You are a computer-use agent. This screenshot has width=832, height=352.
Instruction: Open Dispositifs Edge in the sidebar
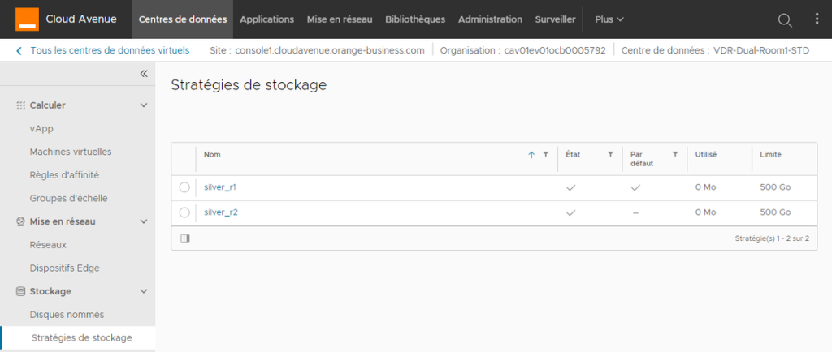click(x=65, y=268)
